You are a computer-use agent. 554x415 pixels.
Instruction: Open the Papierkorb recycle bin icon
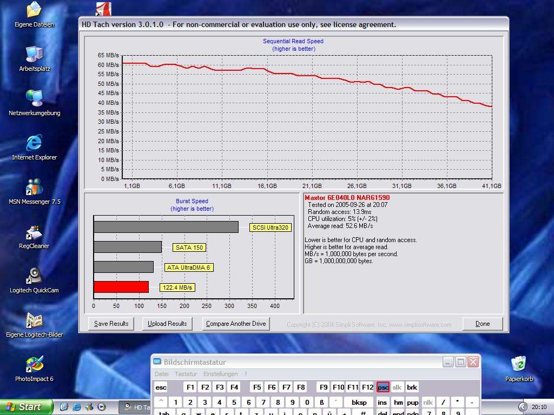pyautogui.click(x=519, y=369)
